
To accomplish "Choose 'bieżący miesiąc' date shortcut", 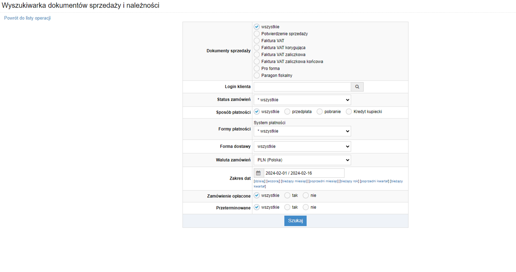I will tap(294, 181).
